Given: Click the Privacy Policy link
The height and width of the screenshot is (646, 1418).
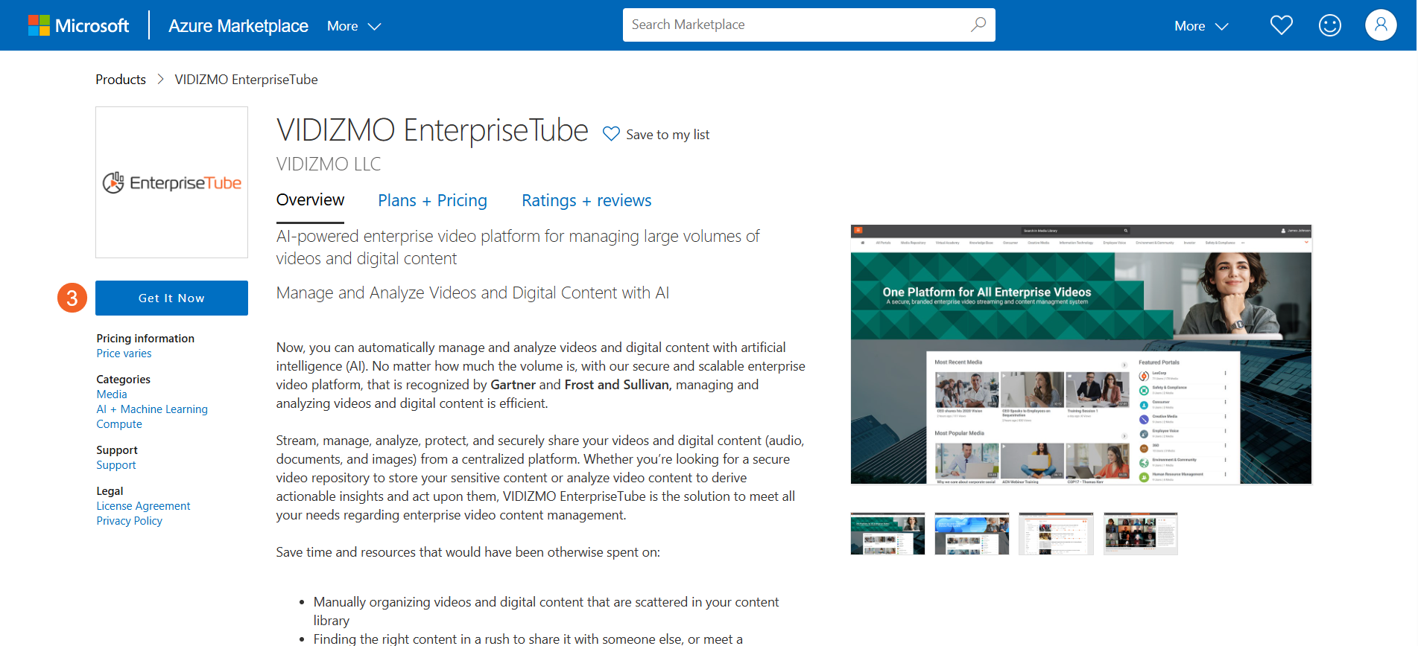Looking at the screenshot, I should point(129,521).
